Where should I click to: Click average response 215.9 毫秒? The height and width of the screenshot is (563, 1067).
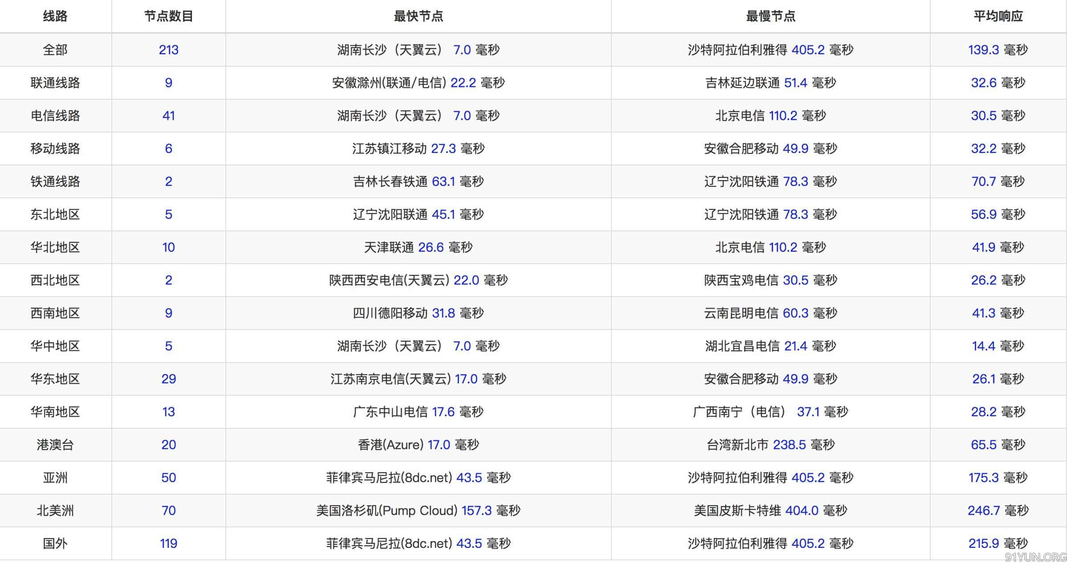tap(998, 543)
